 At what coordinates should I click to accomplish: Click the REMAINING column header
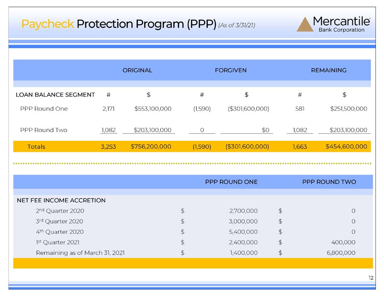(329, 70)
